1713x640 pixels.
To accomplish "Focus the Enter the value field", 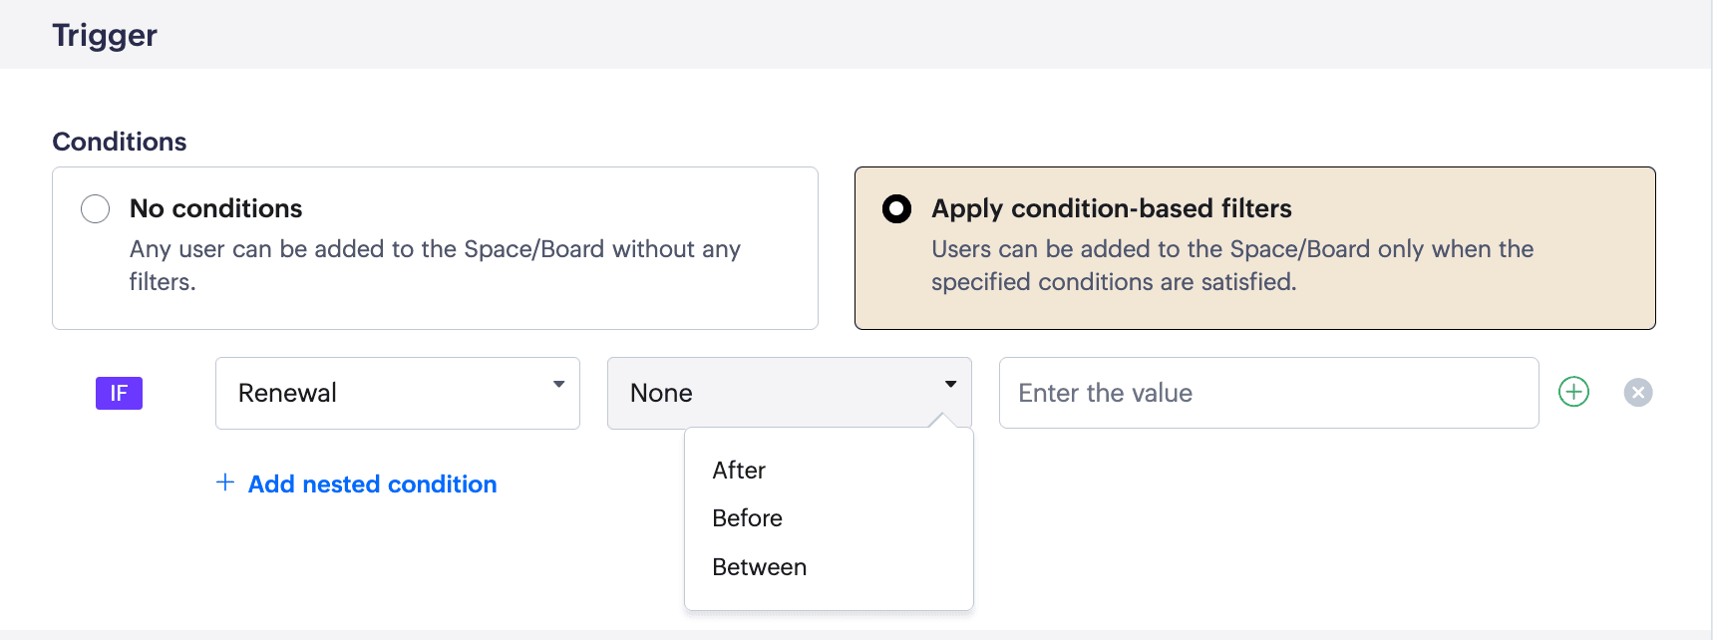I will click(x=1267, y=393).
